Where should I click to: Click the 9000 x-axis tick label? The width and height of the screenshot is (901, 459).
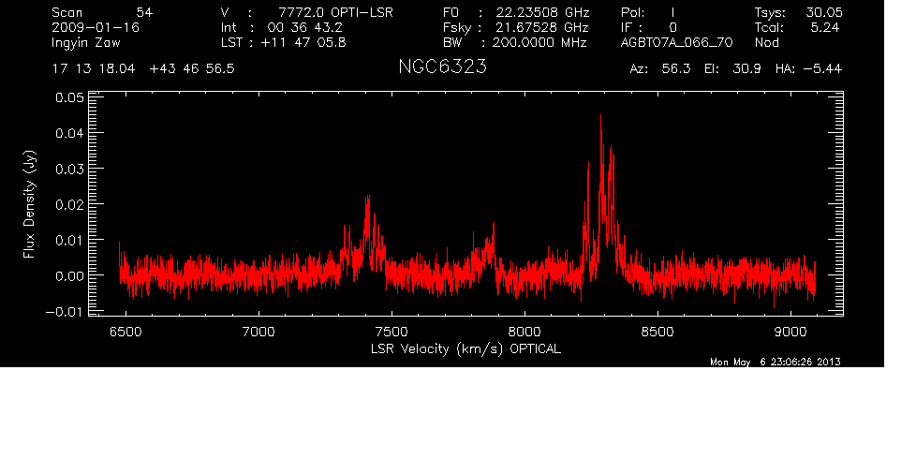(x=790, y=331)
